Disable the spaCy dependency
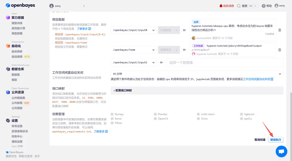Viewport: 292px width, 161px height. click(242, 118)
